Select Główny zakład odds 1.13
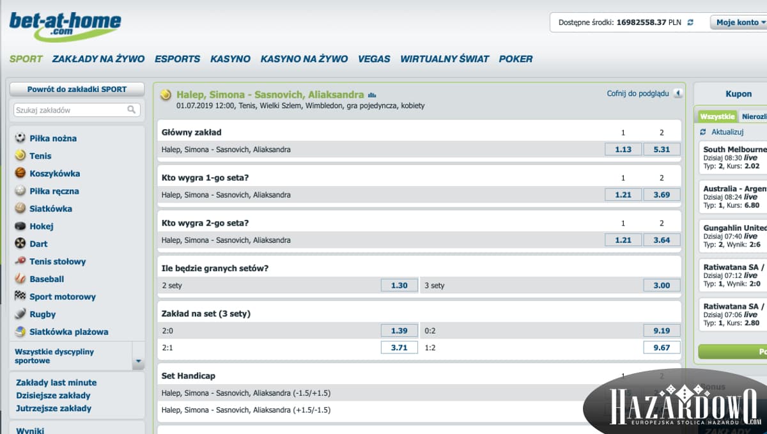The height and width of the screenshot is (434, 767). click(623, 150)
